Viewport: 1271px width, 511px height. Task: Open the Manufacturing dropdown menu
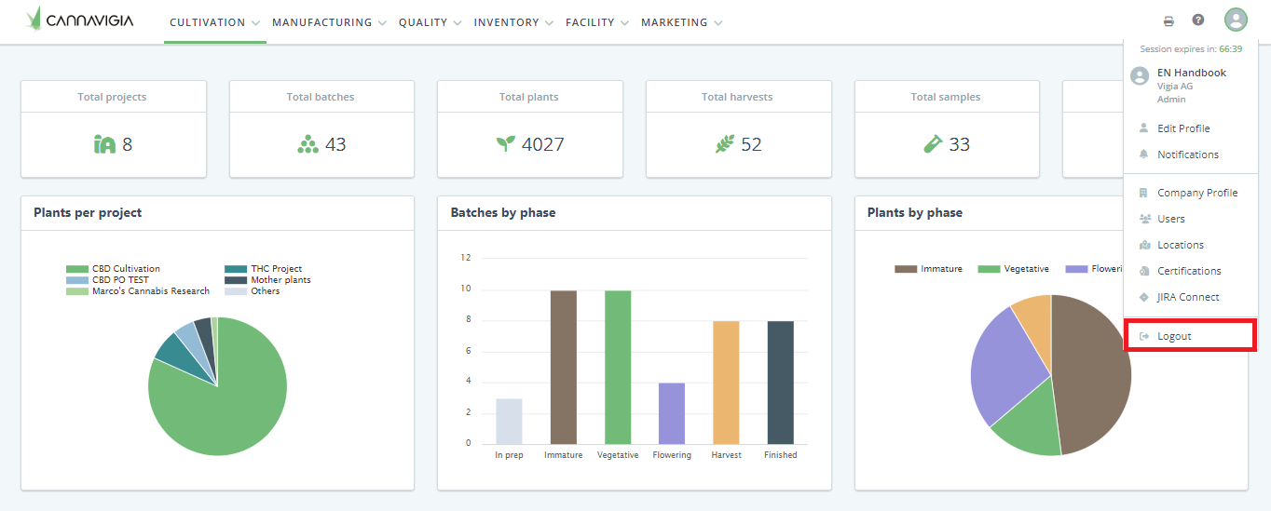(x=329, y=22)
